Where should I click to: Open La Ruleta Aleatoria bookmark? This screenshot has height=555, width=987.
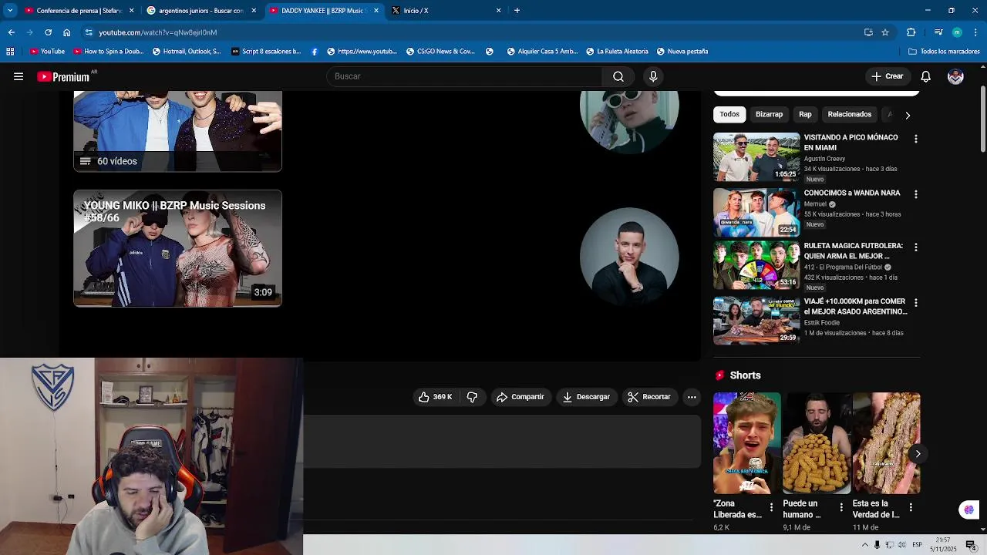tap(617, 52)
